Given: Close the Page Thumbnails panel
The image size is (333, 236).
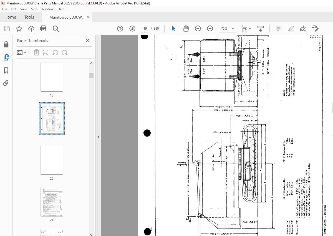Looking at the screenshot, I should point(88,40).
